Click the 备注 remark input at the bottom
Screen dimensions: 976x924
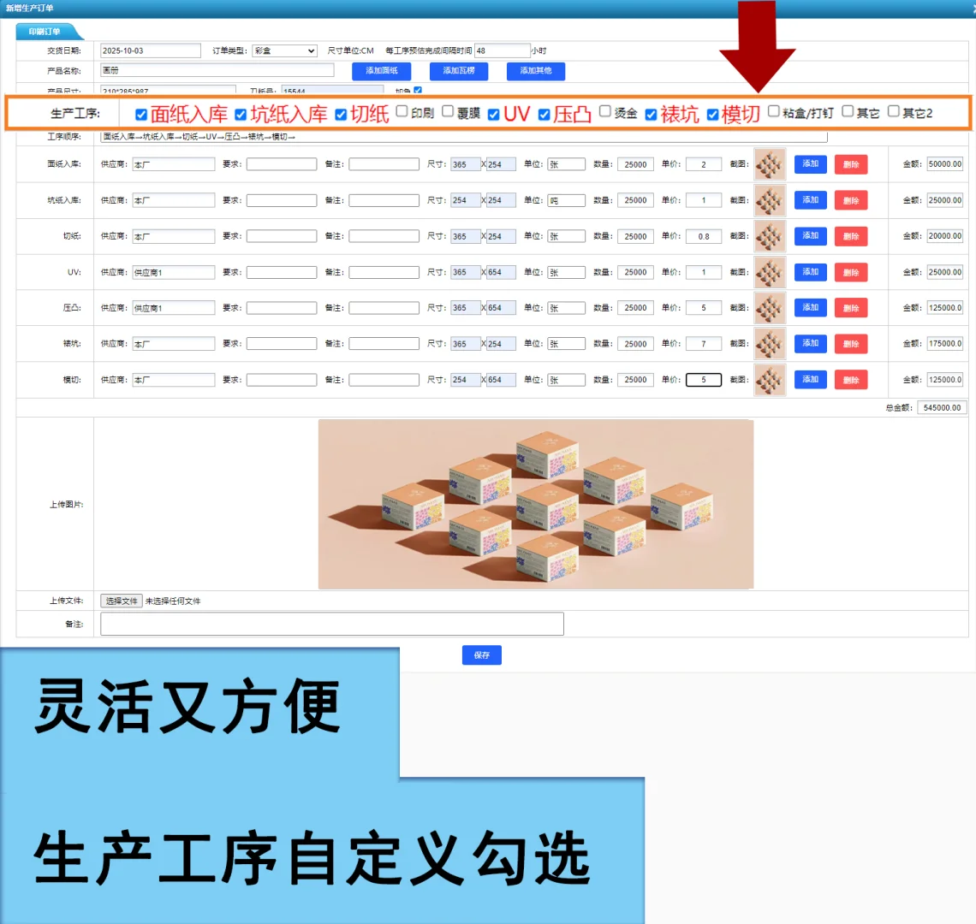pos(332,624)
